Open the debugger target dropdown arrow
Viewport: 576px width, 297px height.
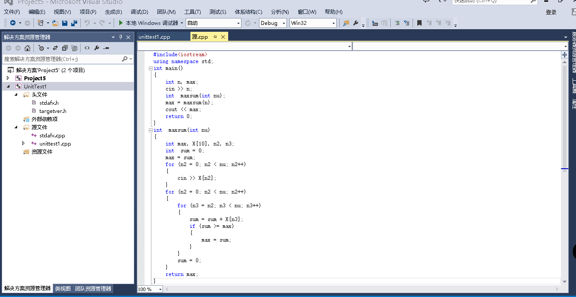click(x=182, y=23)
